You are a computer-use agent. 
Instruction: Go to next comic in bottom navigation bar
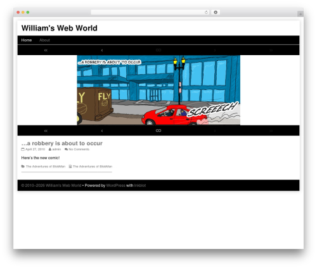[x=215, y=131]
